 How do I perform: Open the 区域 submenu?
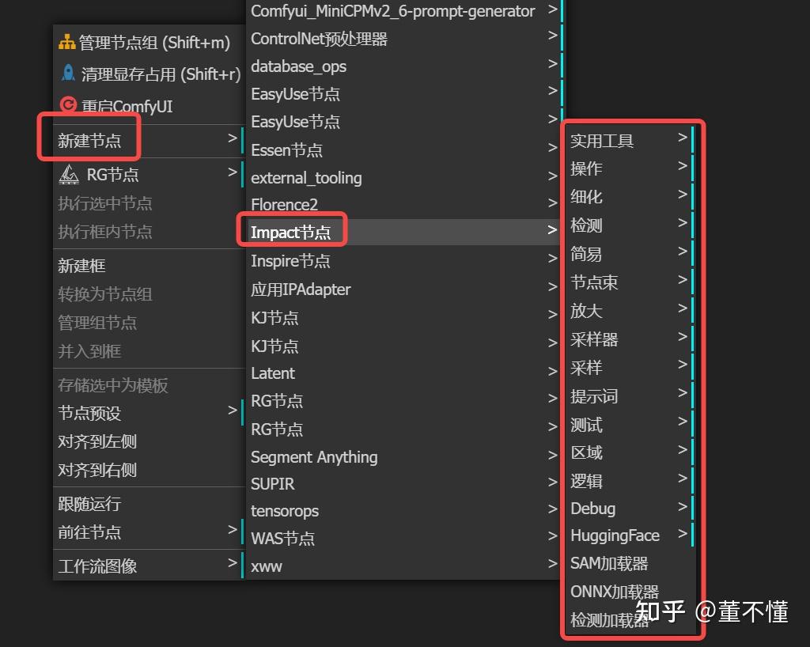coord(630,452)
